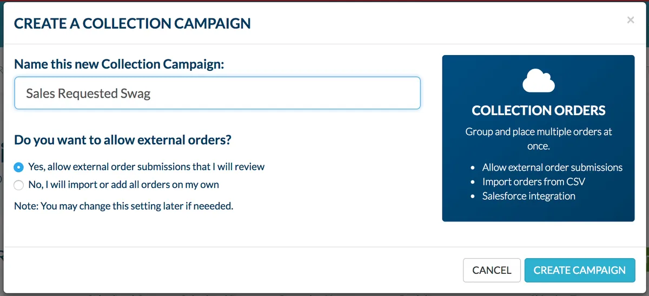Click the bullet dot before 'Import orders from CSV'
649x296 pixels.
[x=473, y=182]
